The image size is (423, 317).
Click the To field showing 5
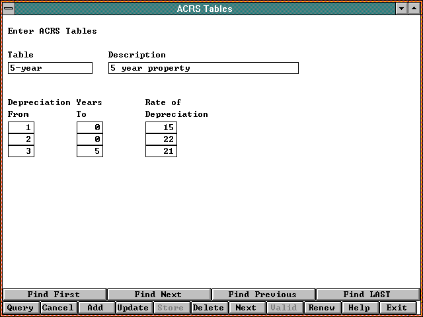90,151
